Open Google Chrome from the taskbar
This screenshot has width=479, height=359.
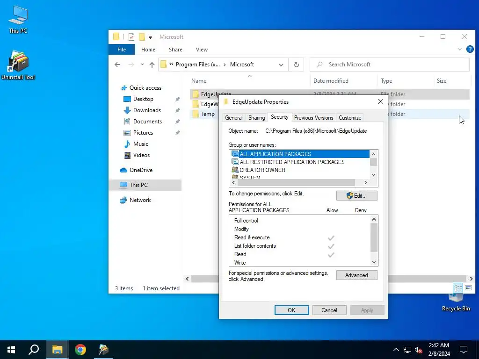(80, 350)
